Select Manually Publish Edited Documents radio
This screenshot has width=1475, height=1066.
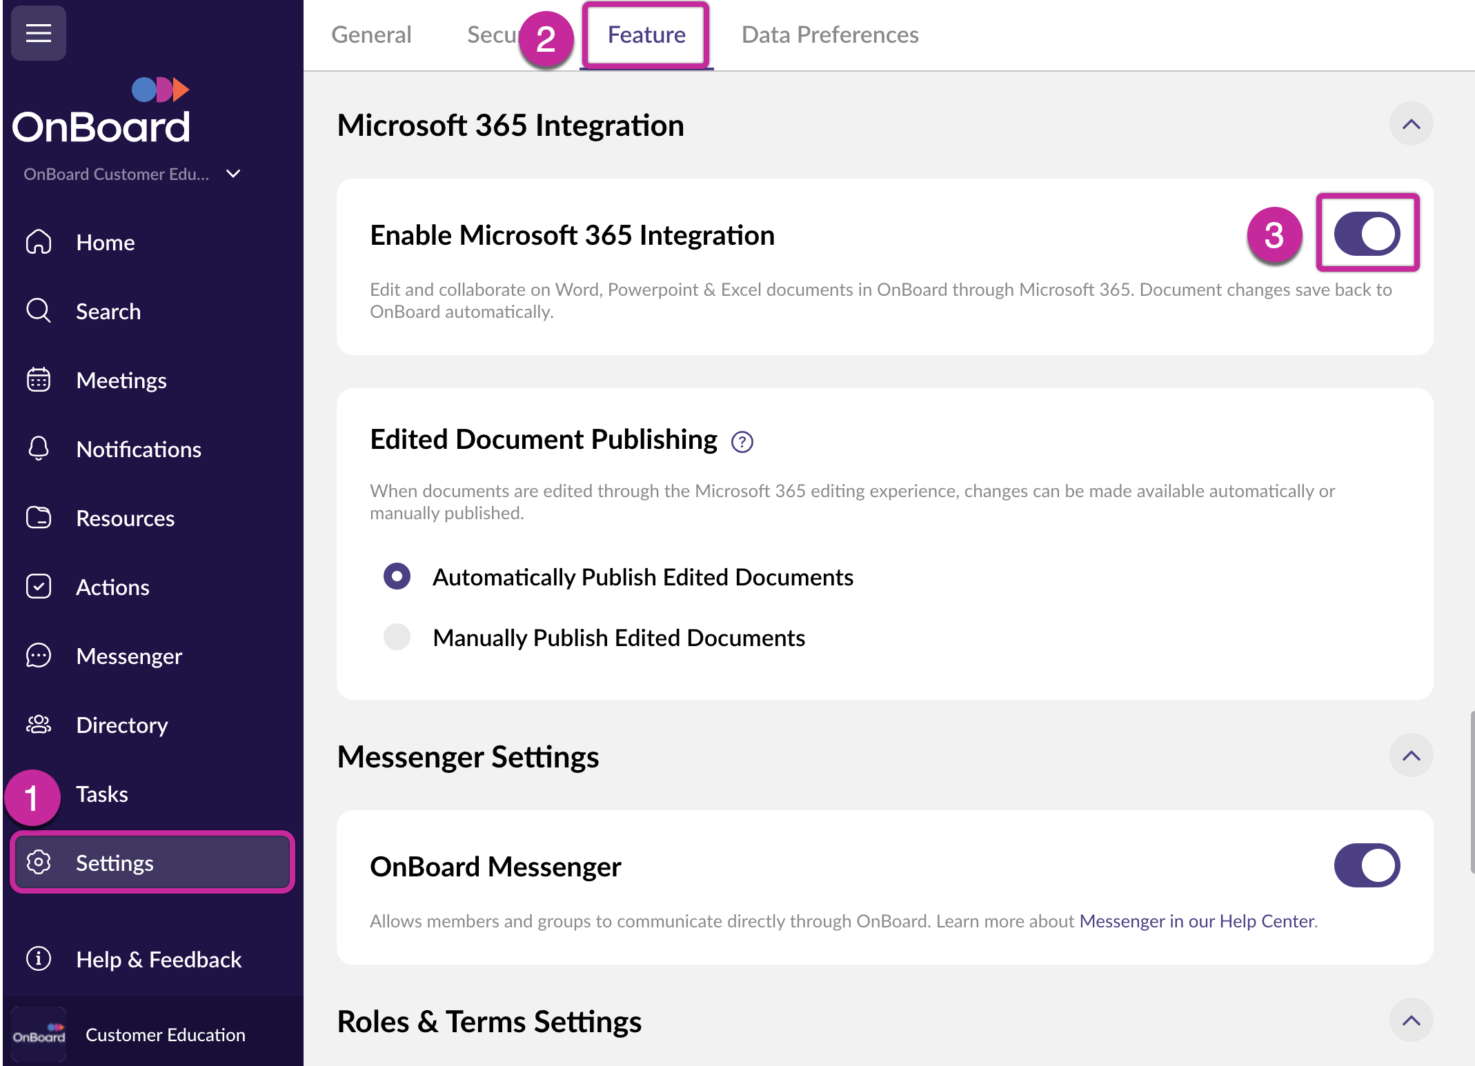click(397, 636)
